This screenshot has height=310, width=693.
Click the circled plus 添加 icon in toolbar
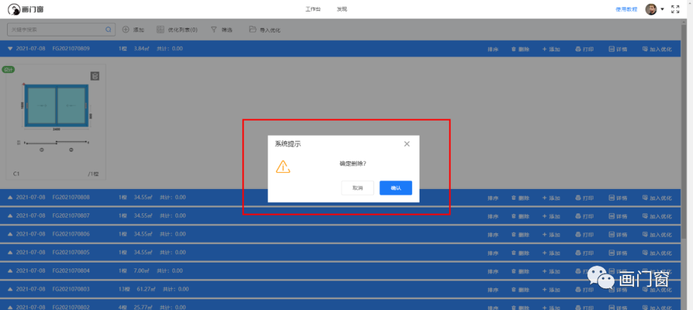(x=126, y=29)
